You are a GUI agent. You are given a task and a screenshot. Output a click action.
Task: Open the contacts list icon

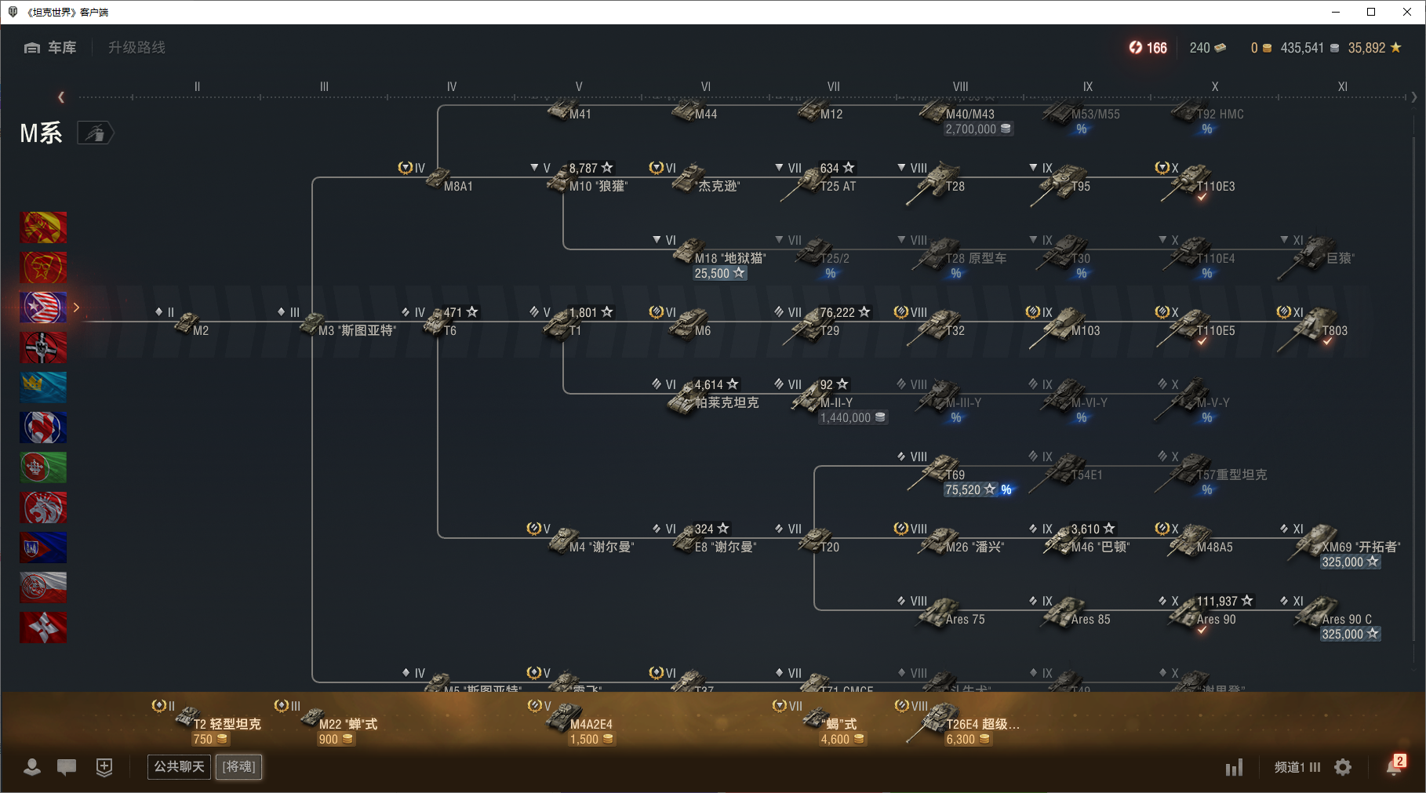click(32, 767)
